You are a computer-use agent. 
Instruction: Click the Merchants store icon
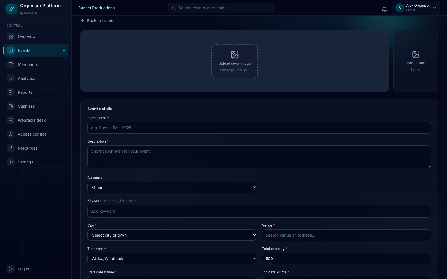point(11,64)
